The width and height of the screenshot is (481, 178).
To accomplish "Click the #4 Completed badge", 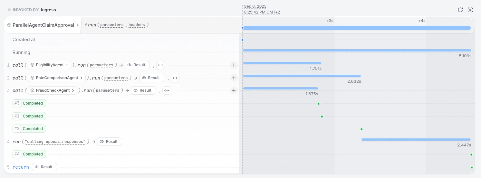I will click(29, 154).
